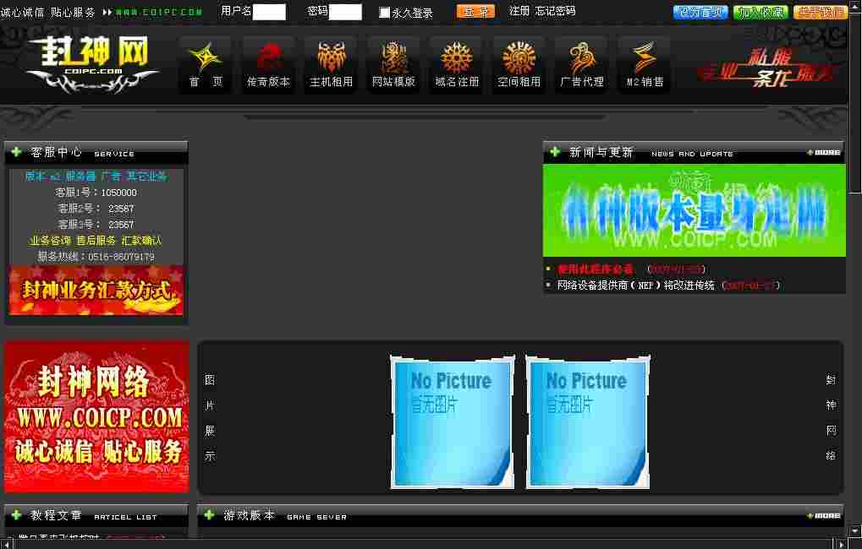
Task: Click the 首页 home star icon
Action: [206, 57]
